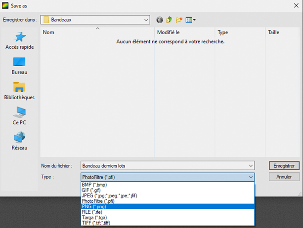Screen dimensions: 303x228
Task: Click the Enregistrer button
Action: click(284, 166)
